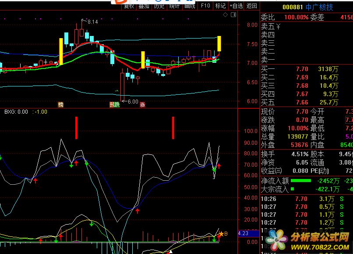Click the green 跌 marker icon
This screenshot has width=353, height=254.
tap(117, 104)
